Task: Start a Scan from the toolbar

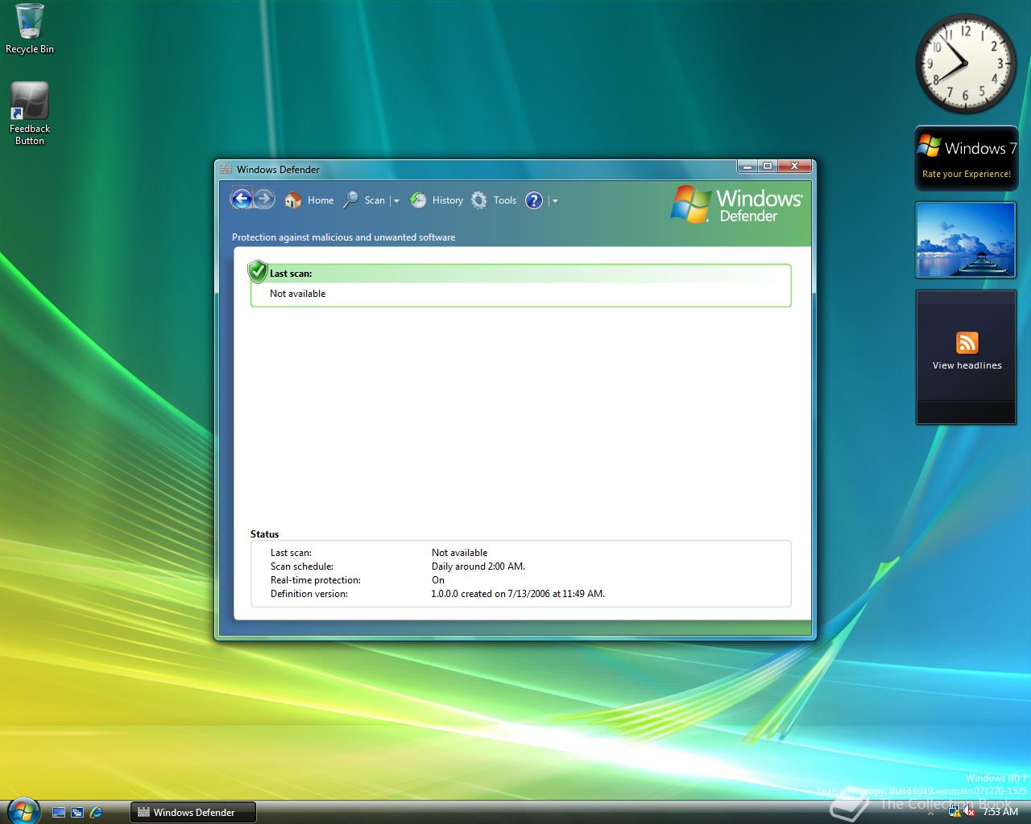Action: click(375, 200)
